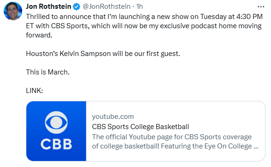271x167 pixels.
Task: Open Jon Rothstein display name profile link
Action: pos(49,6)
